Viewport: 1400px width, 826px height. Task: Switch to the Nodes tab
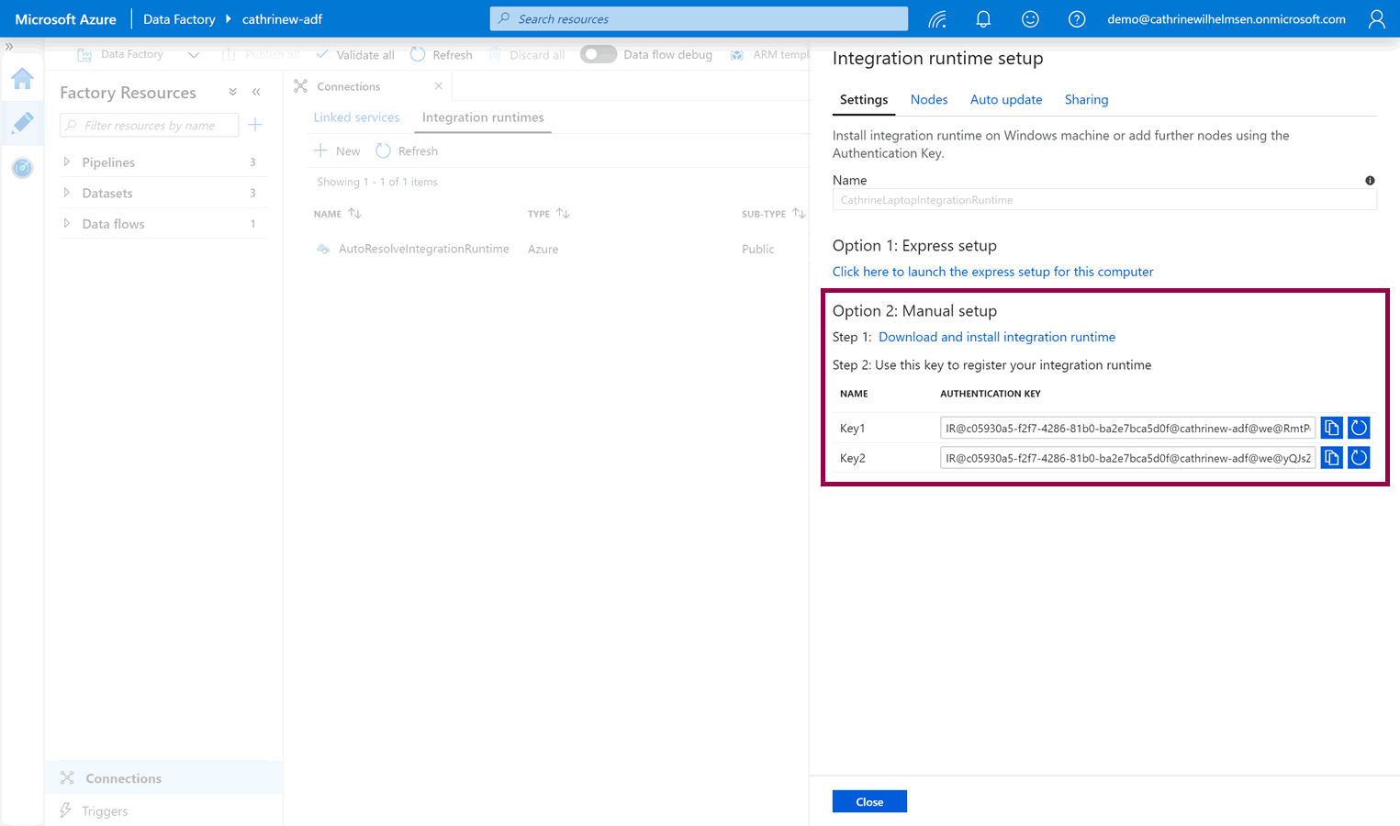coord(928,99)
